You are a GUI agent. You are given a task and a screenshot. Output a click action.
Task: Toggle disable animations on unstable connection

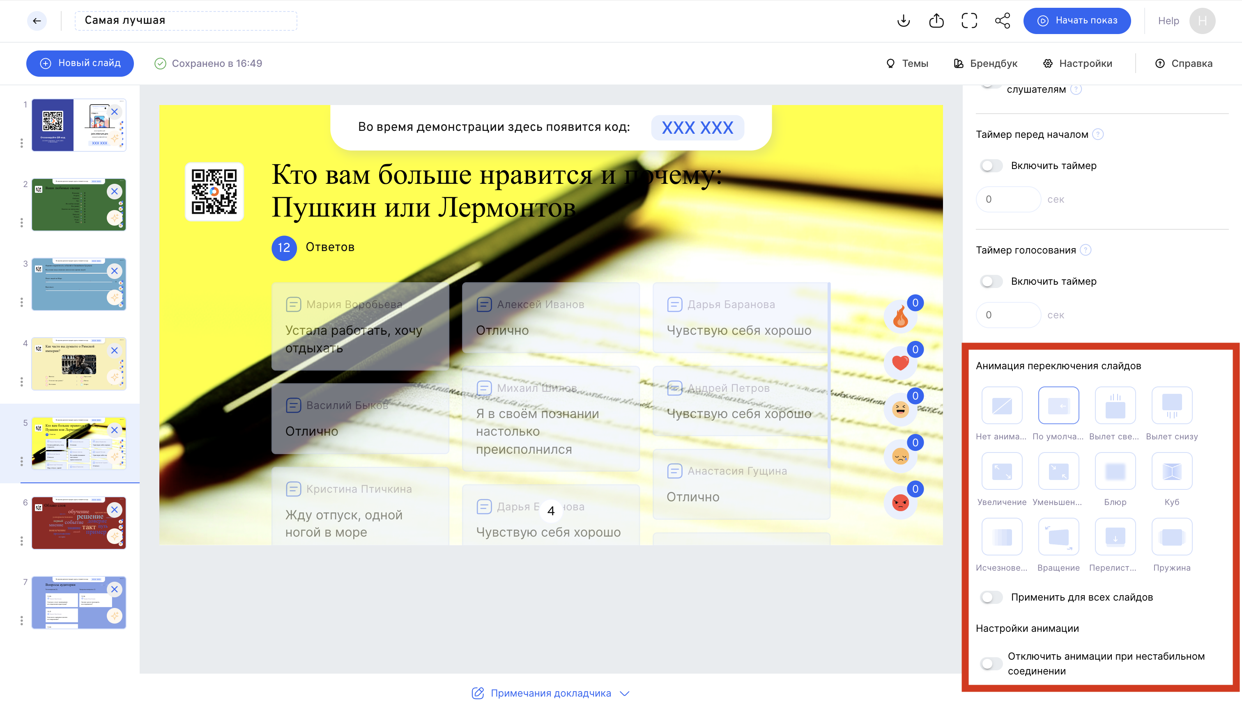991,663
